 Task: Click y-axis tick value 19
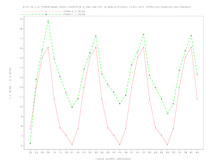tap(21, 19)
